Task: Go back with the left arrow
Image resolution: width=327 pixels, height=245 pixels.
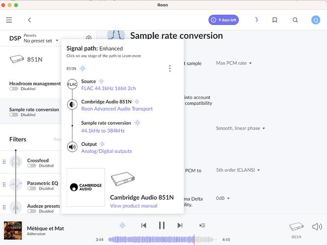Action: 29,20
